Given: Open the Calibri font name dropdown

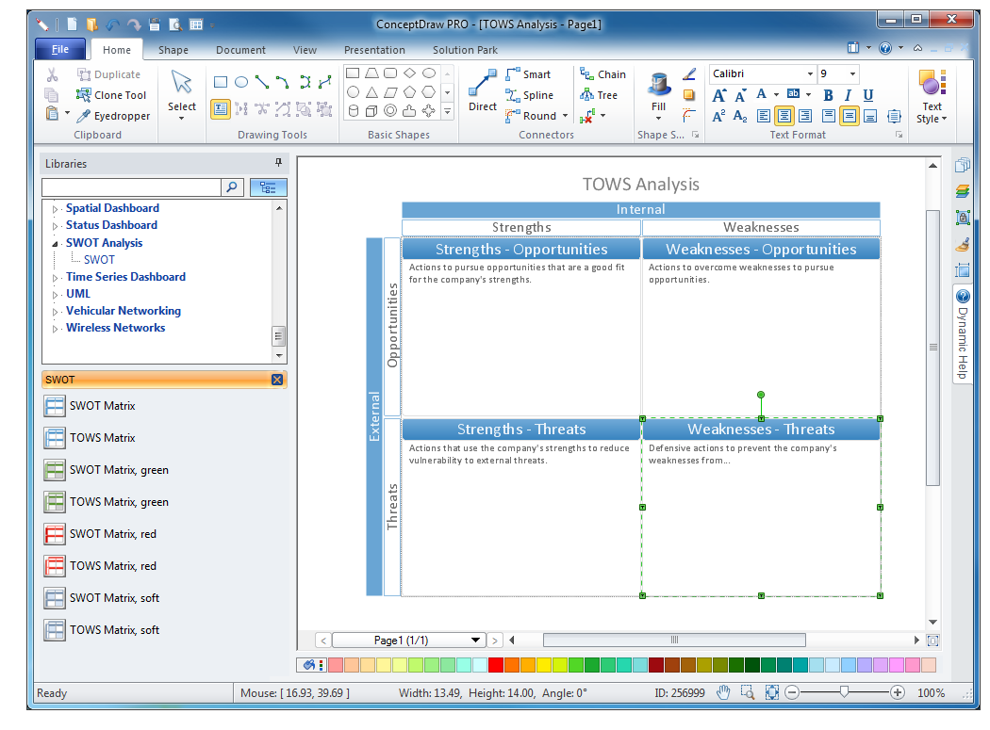Looking at the screenshot, I should 810,74.
